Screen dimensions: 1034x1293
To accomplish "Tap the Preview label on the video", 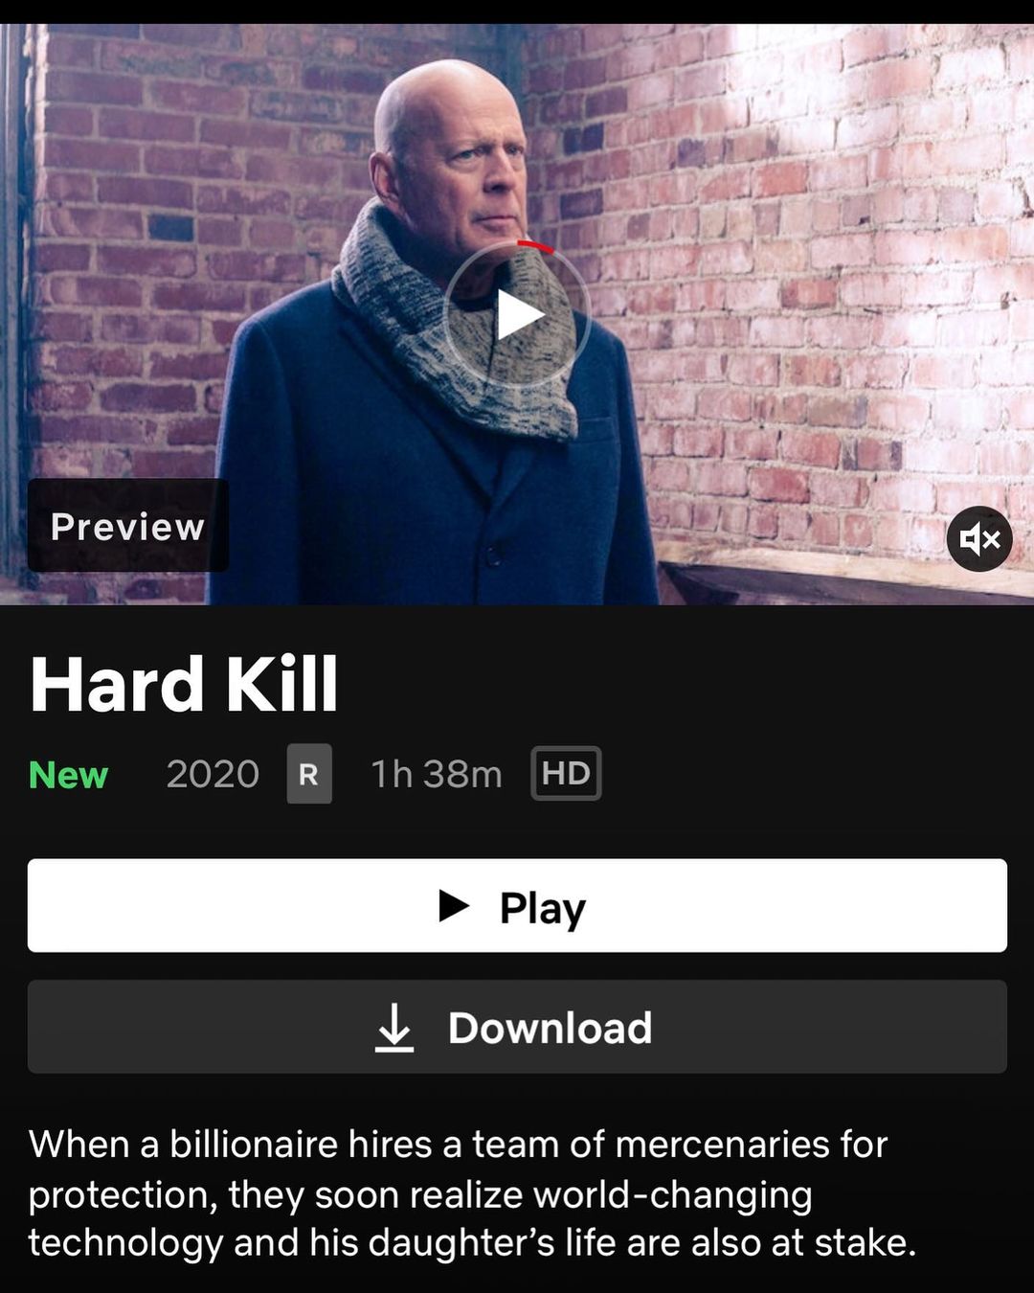I will (127, 526).
